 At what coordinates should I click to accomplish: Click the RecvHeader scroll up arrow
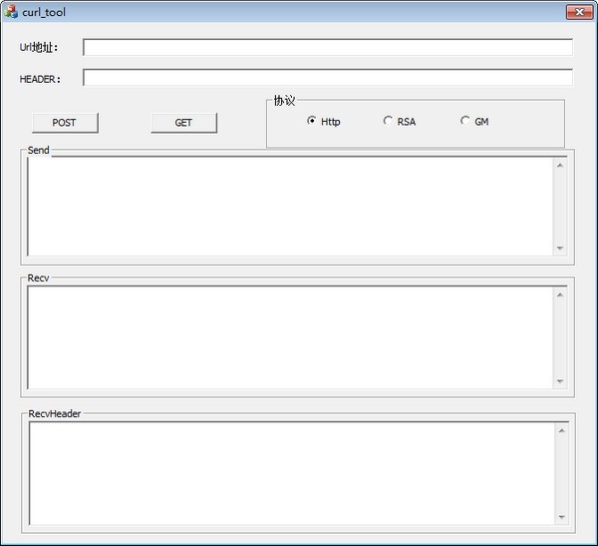pos(561,430)
